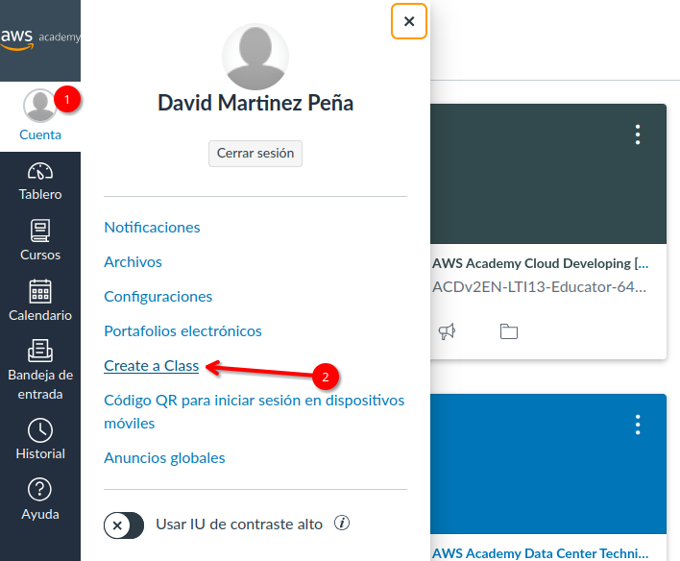Open Portafolios electrónicos link
Image resolution: width=680 pixels, height=561 pixels.
(x=182, y=331)
